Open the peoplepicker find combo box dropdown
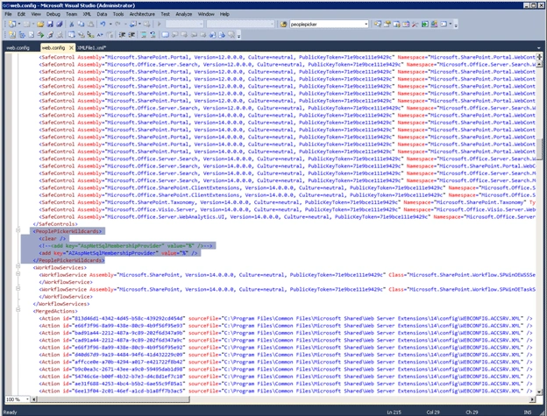Image resolution: width=547 pixels, height=416 pixels. click(366, 24)
